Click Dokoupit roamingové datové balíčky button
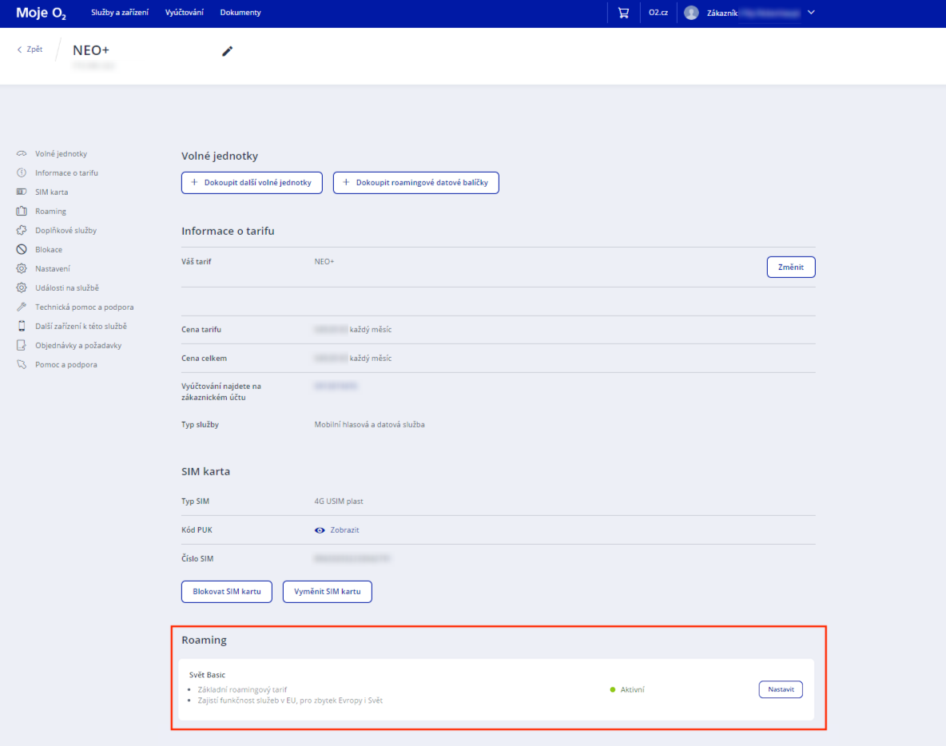 415,183
